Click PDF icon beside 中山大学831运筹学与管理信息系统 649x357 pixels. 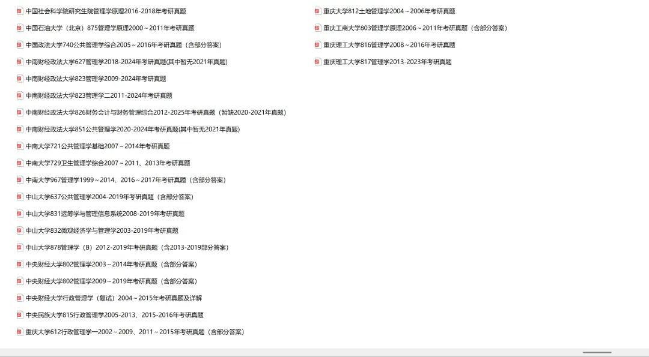pos(20,214)
